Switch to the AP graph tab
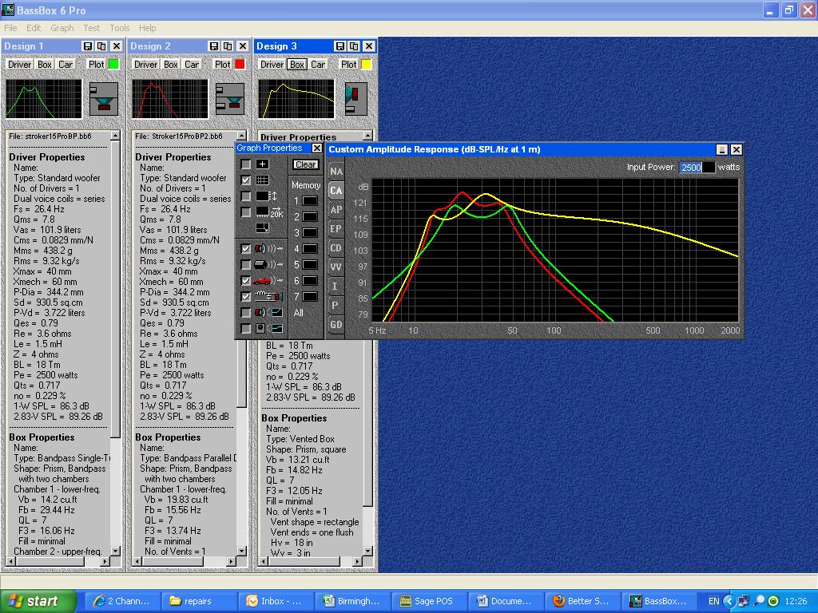The image size is (818, 613). (336, 210)
